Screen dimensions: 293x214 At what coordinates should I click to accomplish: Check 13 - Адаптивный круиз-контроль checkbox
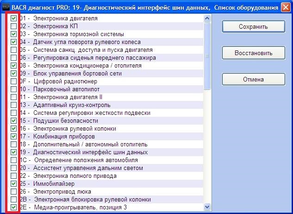(13, 105)
